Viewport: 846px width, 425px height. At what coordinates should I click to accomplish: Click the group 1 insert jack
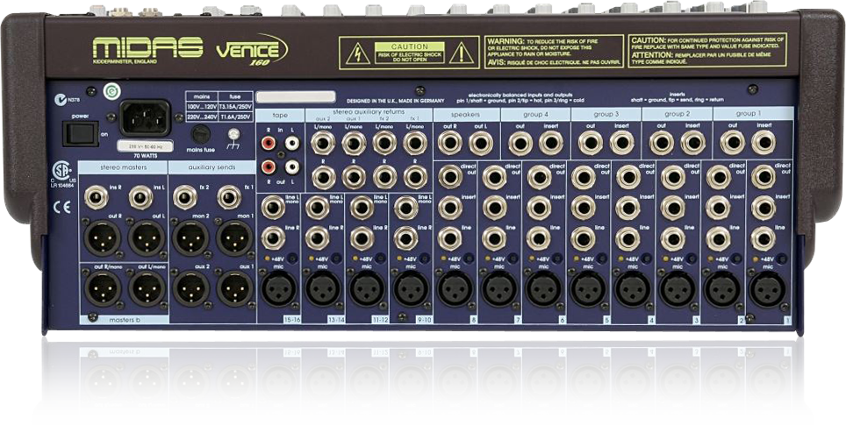pyautogui.click(x=764, y=143)
